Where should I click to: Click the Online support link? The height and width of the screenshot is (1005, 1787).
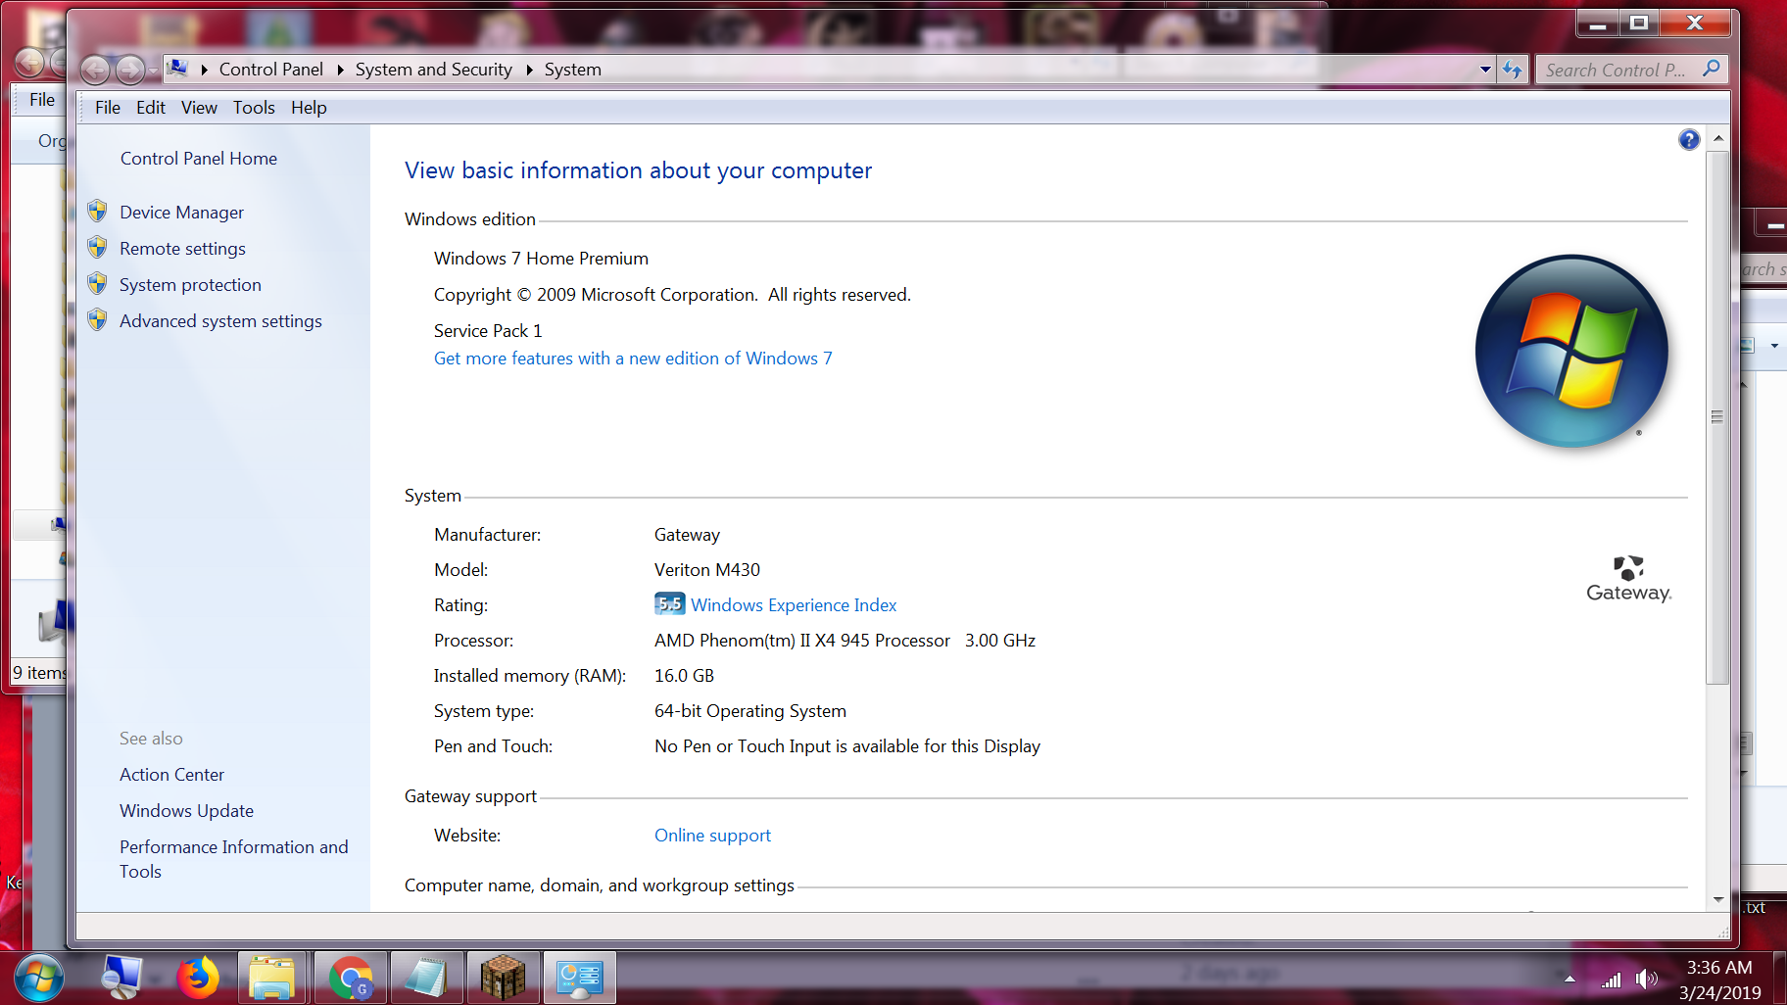point(712,836)
